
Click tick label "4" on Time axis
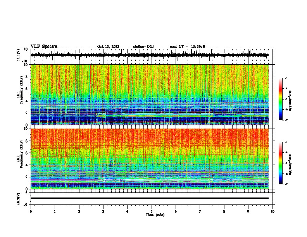pyautogui.click(x=128, y=211)
